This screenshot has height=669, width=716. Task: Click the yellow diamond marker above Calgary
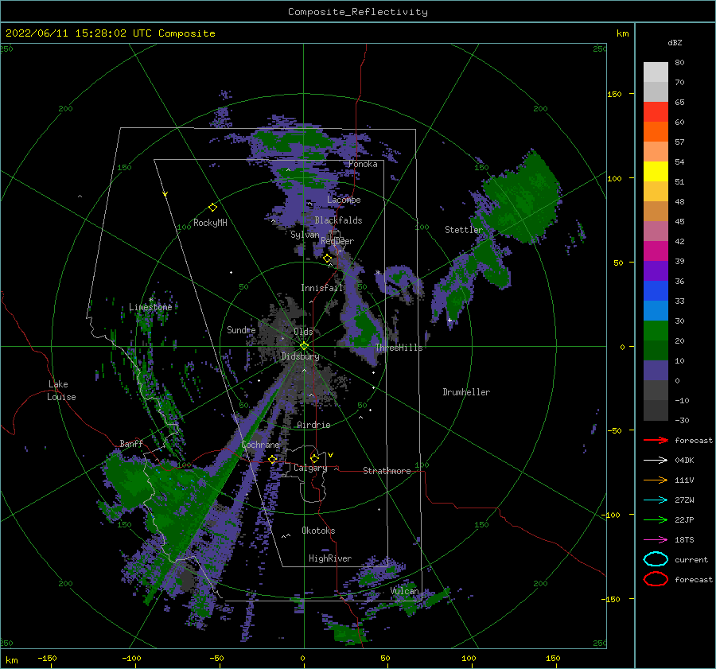pos(314,458)
